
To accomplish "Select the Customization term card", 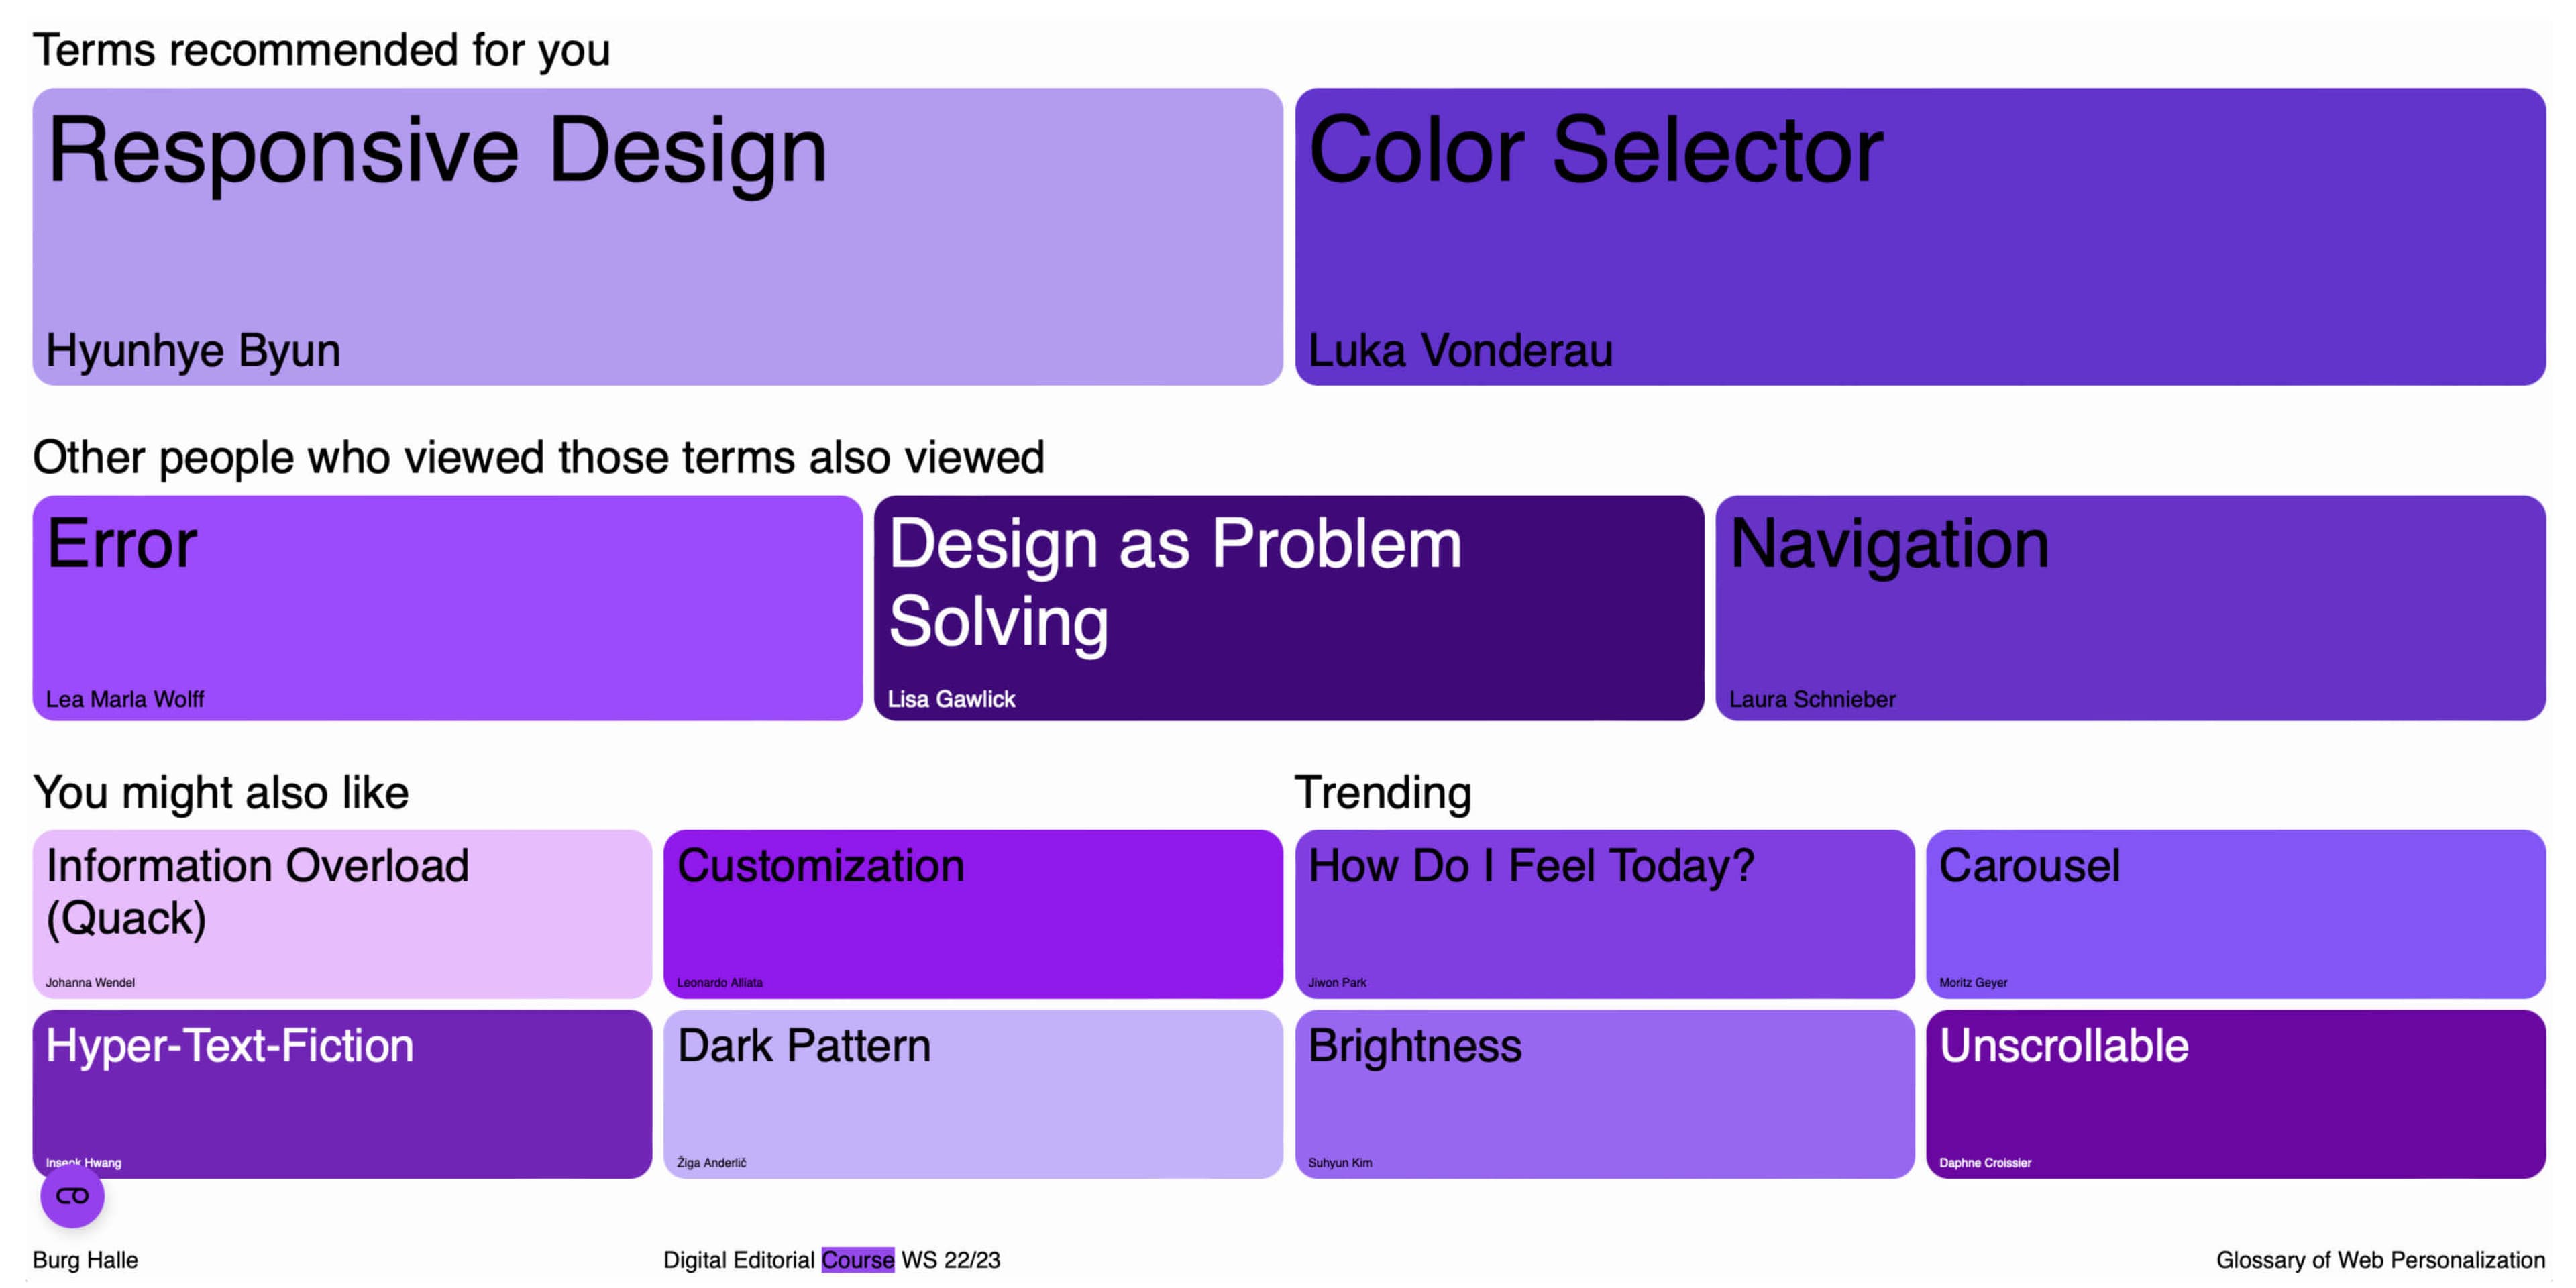I will (972, 913).
